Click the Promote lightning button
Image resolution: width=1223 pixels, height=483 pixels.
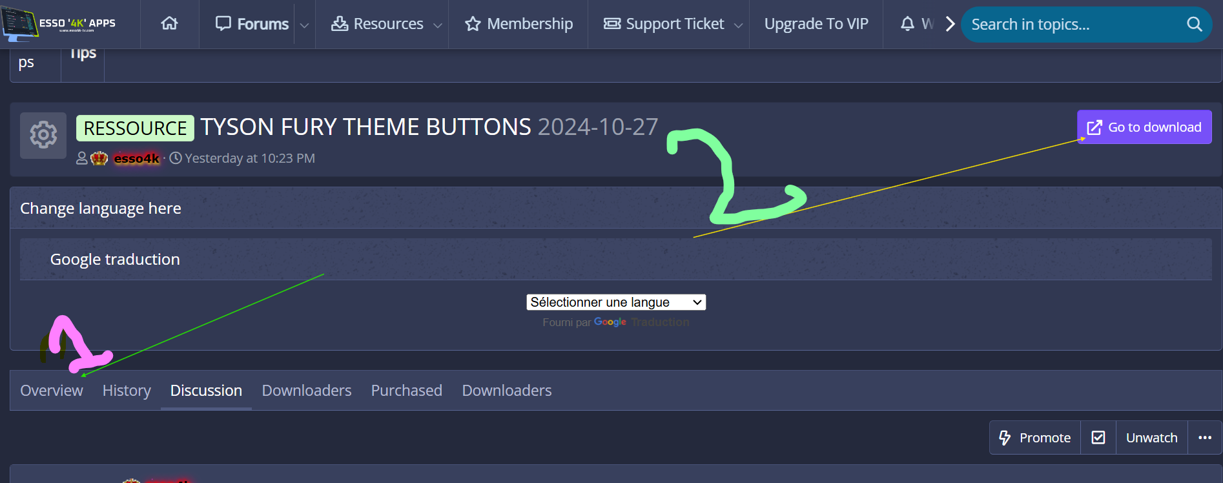(1035, 438)
